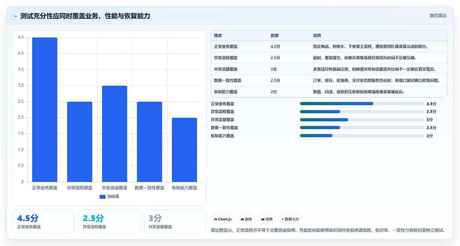The height and width of the screenshot is (246, 460).
Task: Click the 正常业务覆盖 progress bar
Action: (362, 104)
